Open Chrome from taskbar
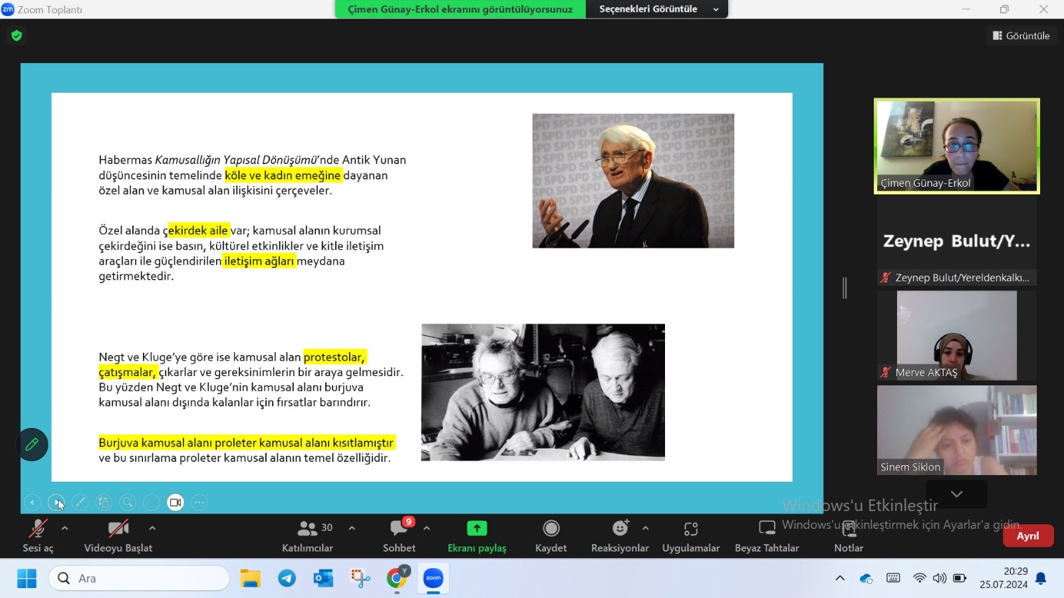This screenshot has width=1064, height=598. 397,579
